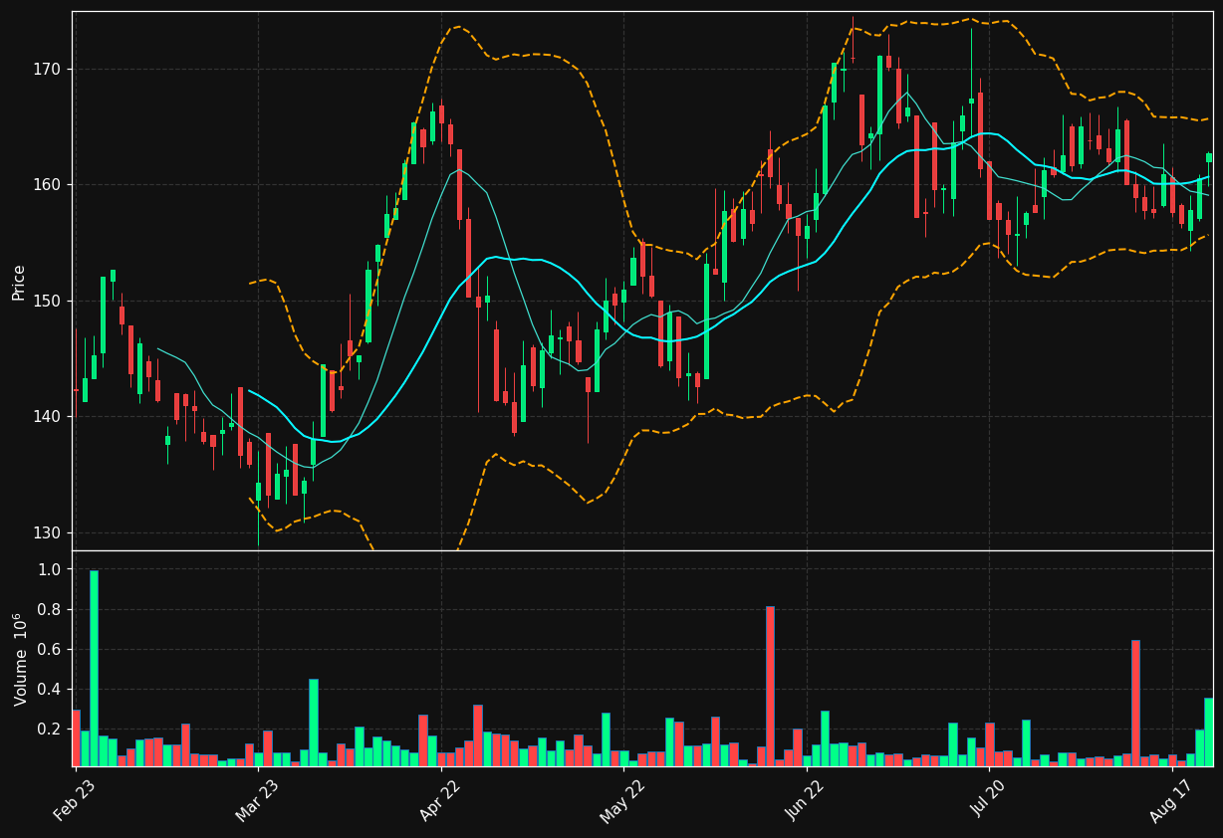Click the 0.6 volume axis tick
This screenshot has width=1223, height=838.
tap(50, 649)
